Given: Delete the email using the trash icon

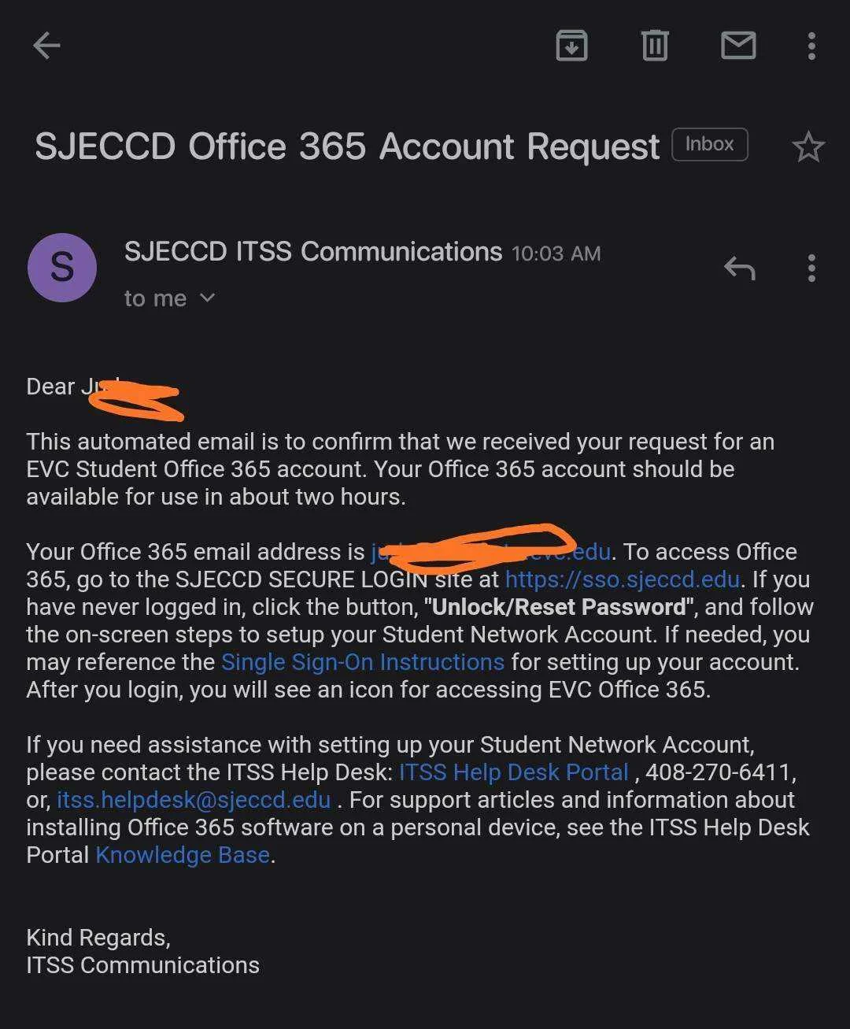Looking at the screenshot, I should (655, 46).
